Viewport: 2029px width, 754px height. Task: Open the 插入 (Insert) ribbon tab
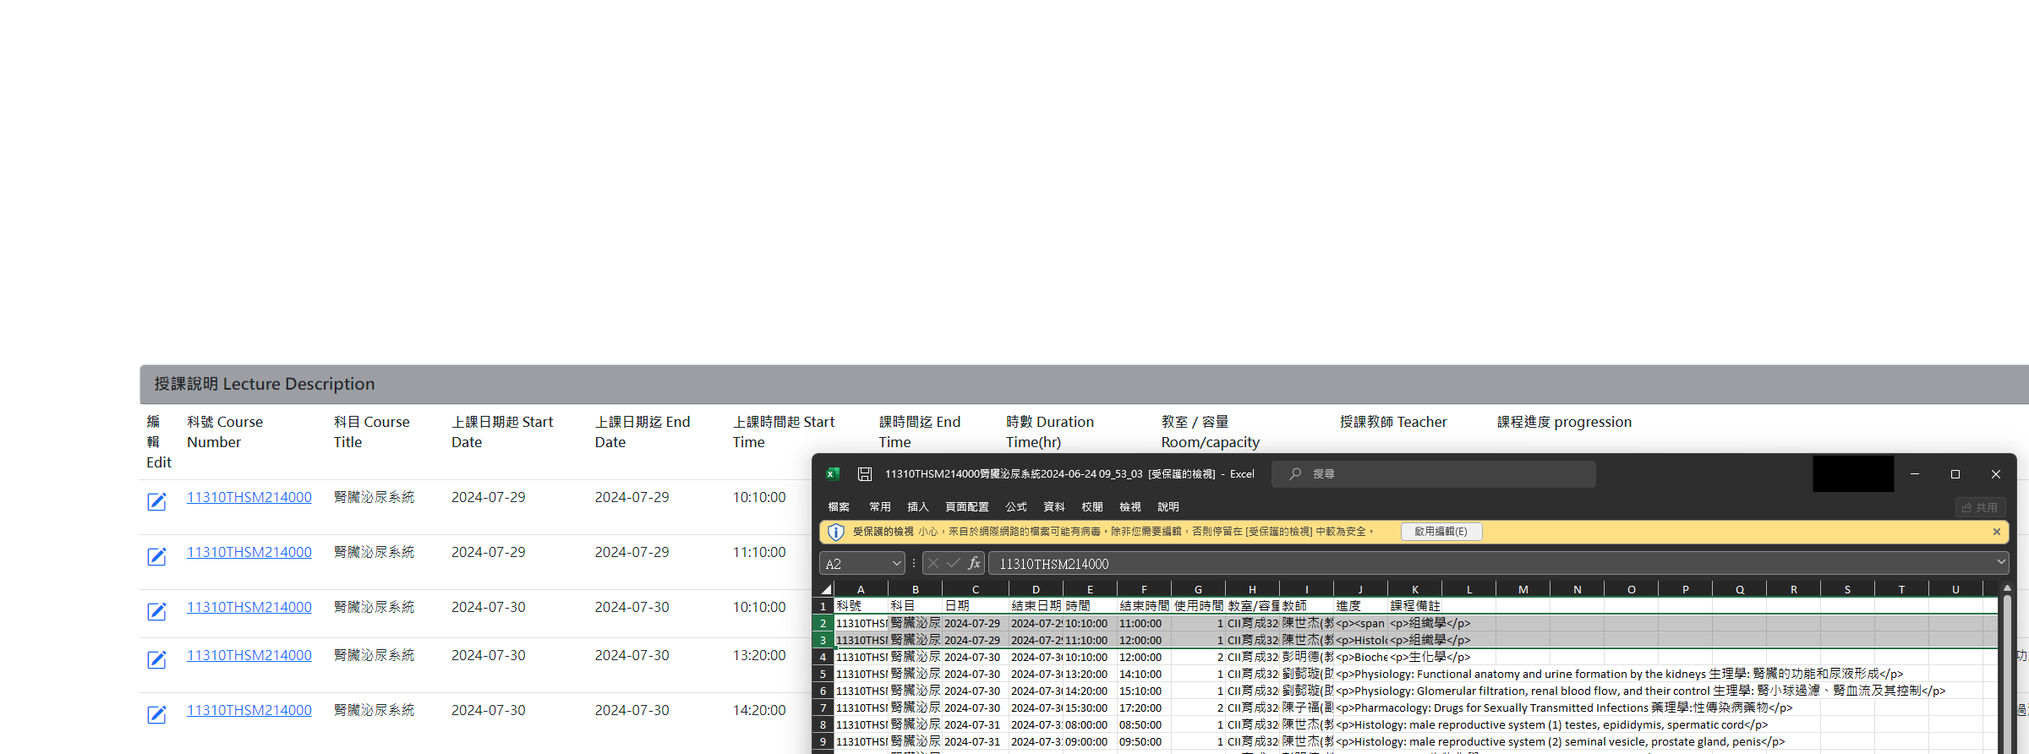[x=917, y=507]
